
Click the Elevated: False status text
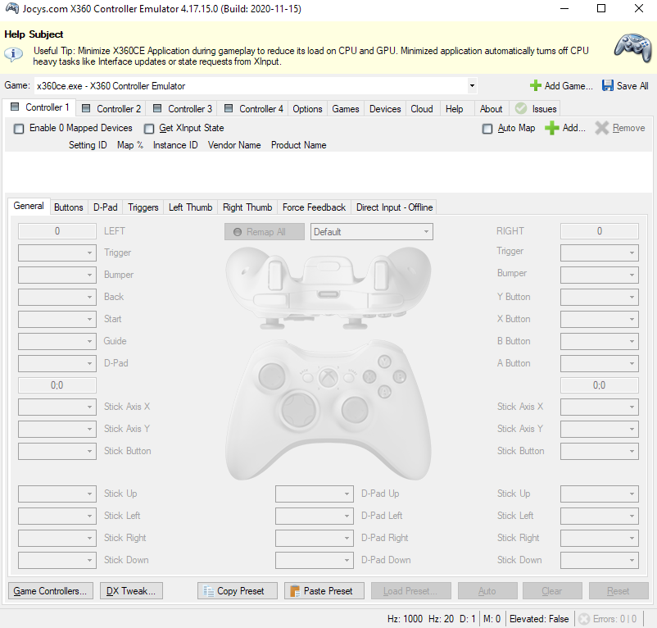click(x=539, y=619)
